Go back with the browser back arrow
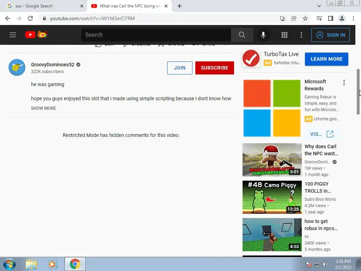This screenshot has height=271, width=361. pos(8,18)
